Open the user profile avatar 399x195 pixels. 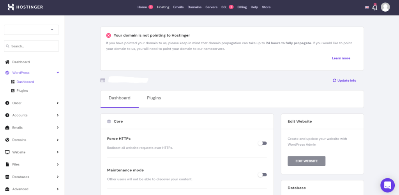385,7
